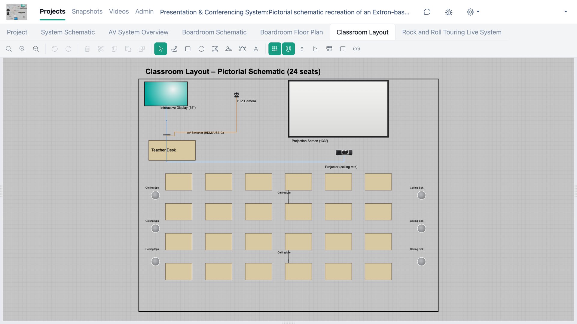Select the ceiling-mounted projector symbol
577x324 pixels.
pos(344,152)
